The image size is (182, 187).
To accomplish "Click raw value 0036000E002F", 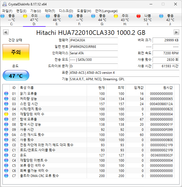I will 162,155.
